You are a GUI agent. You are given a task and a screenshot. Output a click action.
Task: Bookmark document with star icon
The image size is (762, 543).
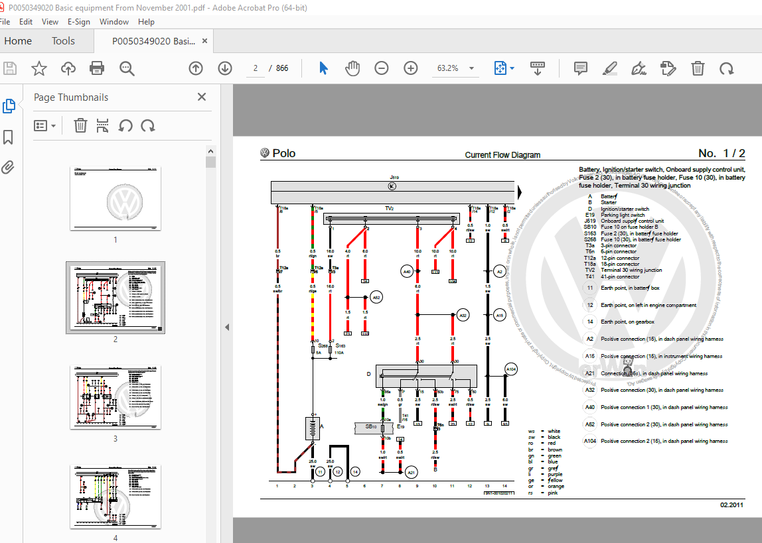(x=39, y=68)
